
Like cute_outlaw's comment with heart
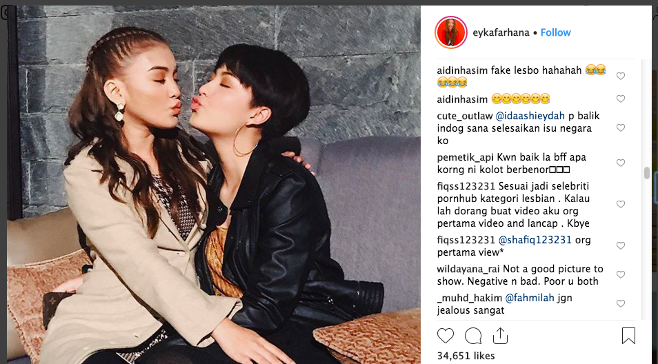point(621,128)
